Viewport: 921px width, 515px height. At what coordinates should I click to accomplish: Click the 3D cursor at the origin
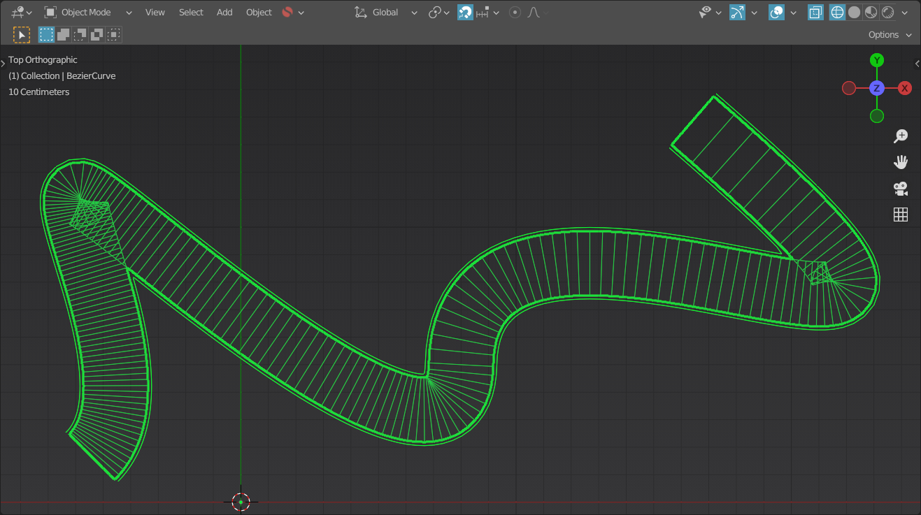241,502
